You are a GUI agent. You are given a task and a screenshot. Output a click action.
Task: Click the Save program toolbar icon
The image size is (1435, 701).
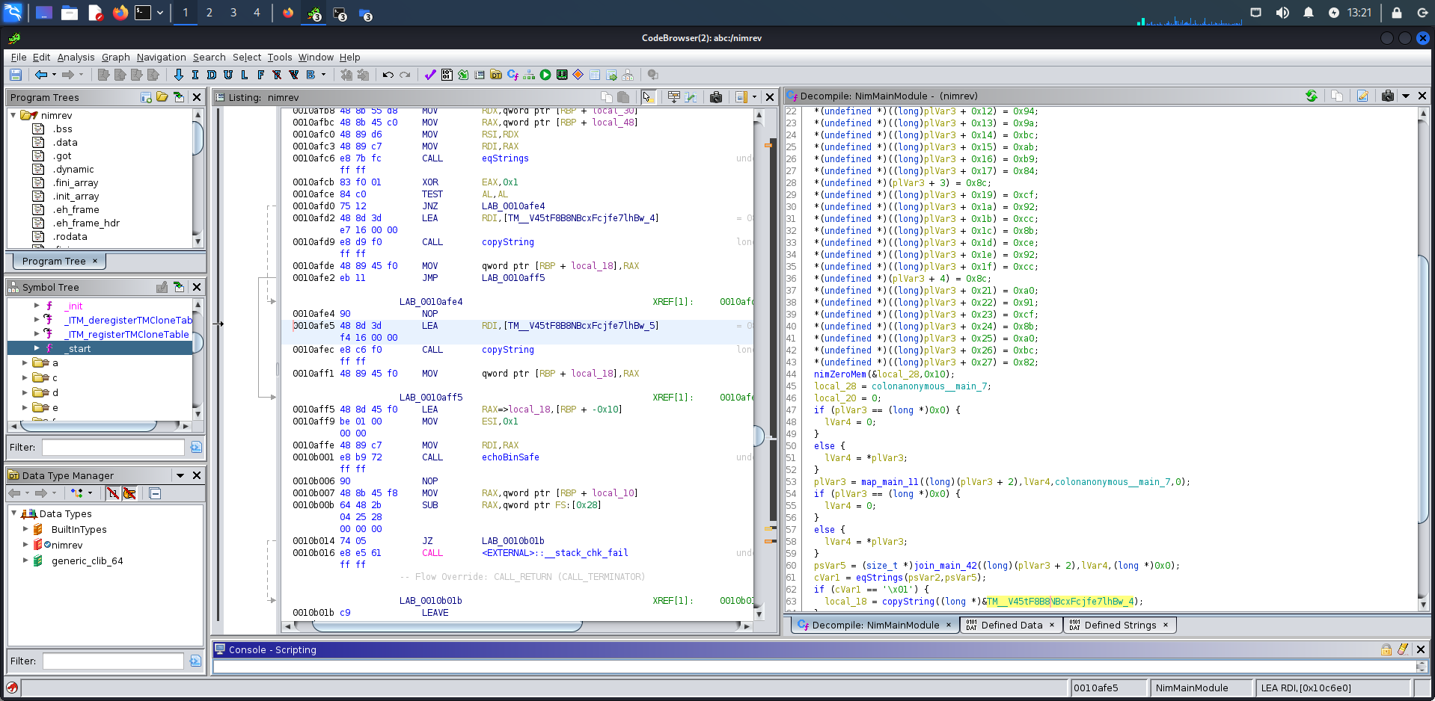pos(15,75)
